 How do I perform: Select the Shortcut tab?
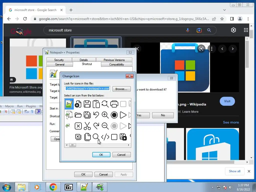pos(87,64)
